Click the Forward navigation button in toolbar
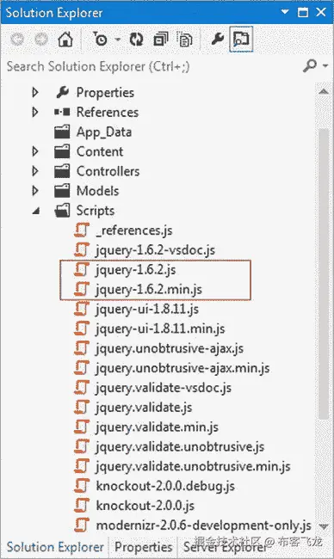 click(x=40, y=39)
